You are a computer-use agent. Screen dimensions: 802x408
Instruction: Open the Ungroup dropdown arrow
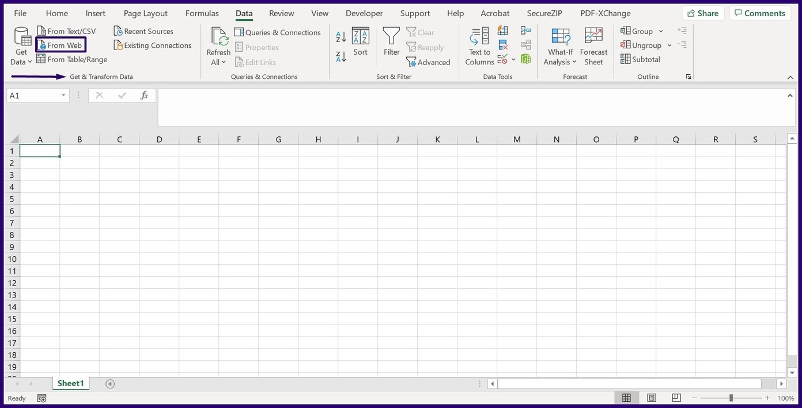tap(669, 45)
